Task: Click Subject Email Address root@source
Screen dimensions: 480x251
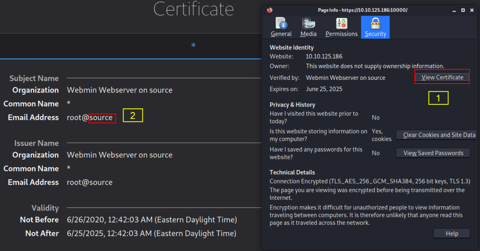Action: coord(90,118)
